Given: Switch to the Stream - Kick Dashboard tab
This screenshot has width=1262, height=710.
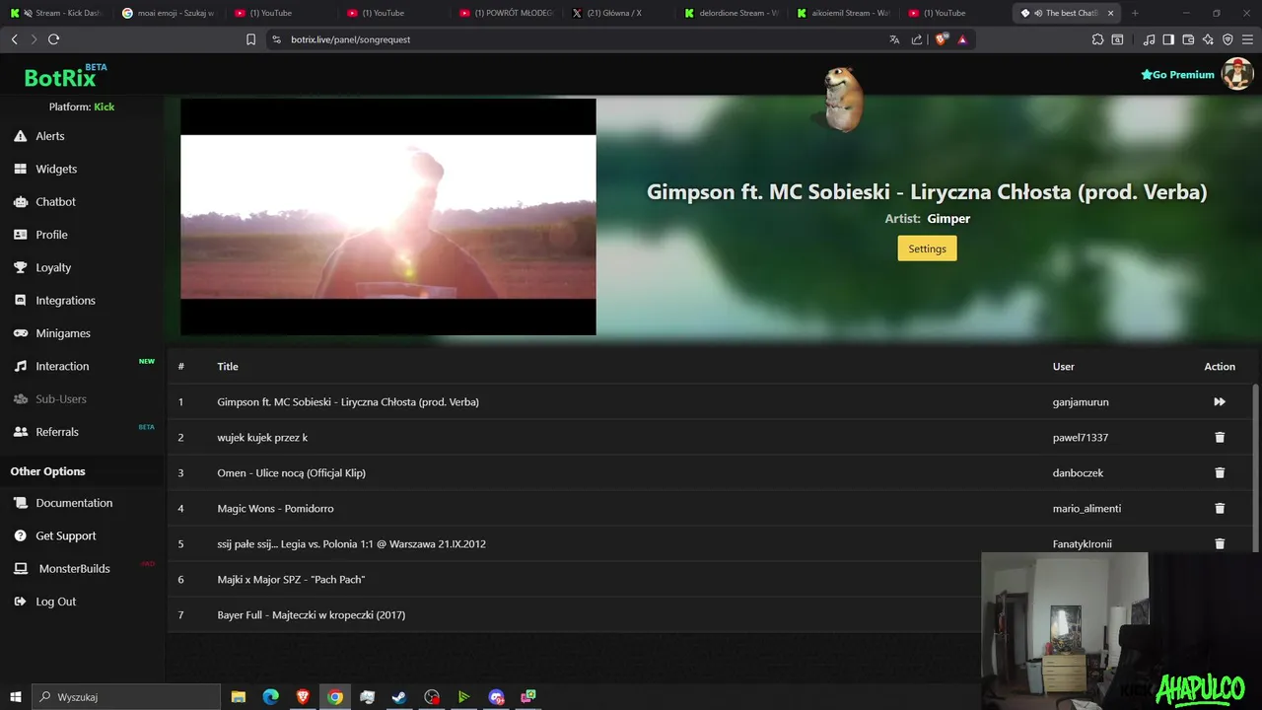Looking at the screenshot, I should point(56,13).
